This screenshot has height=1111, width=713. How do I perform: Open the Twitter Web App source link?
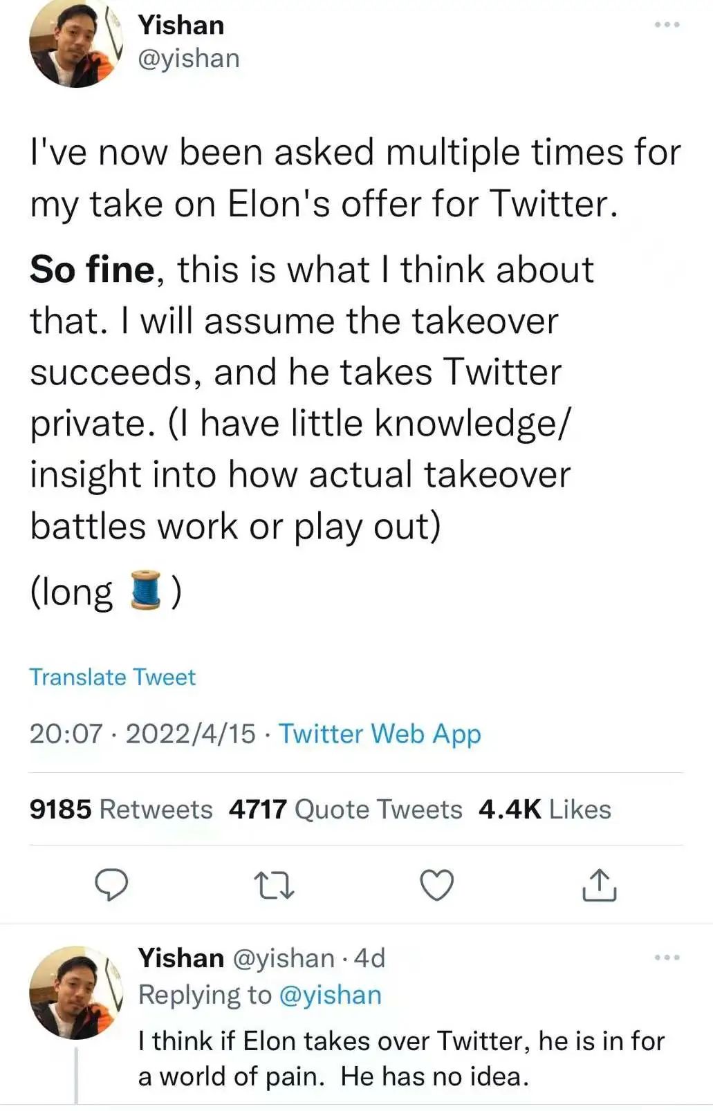[x=380, y=734]
